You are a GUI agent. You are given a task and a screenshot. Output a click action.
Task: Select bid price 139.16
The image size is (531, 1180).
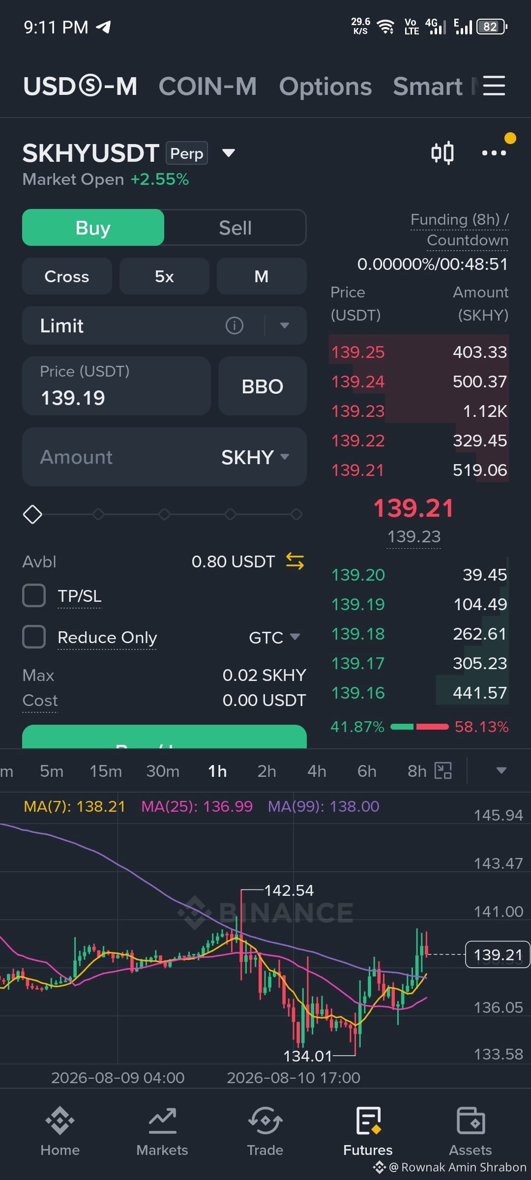(358, 693)
